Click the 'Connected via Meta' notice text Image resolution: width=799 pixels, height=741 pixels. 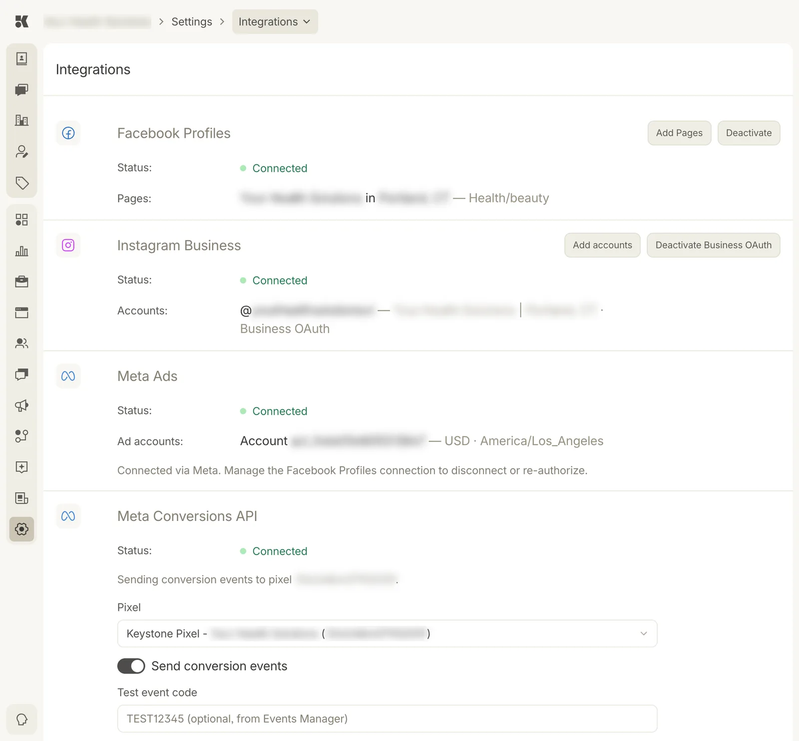352,471
